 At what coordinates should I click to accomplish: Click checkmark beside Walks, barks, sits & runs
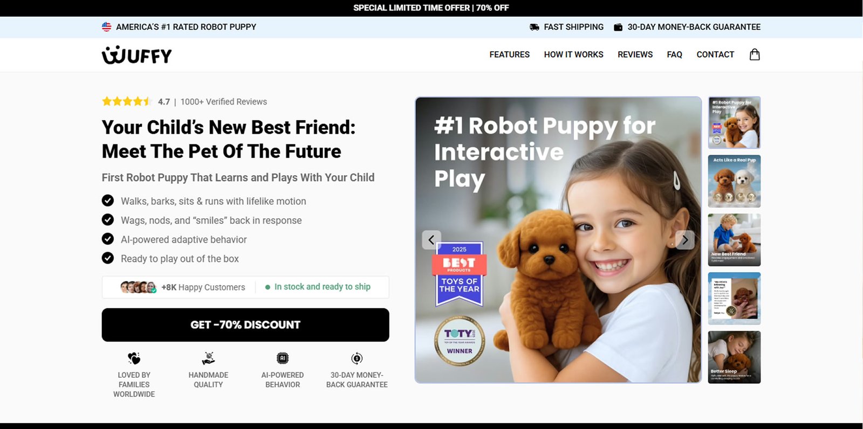click(108, 200)
